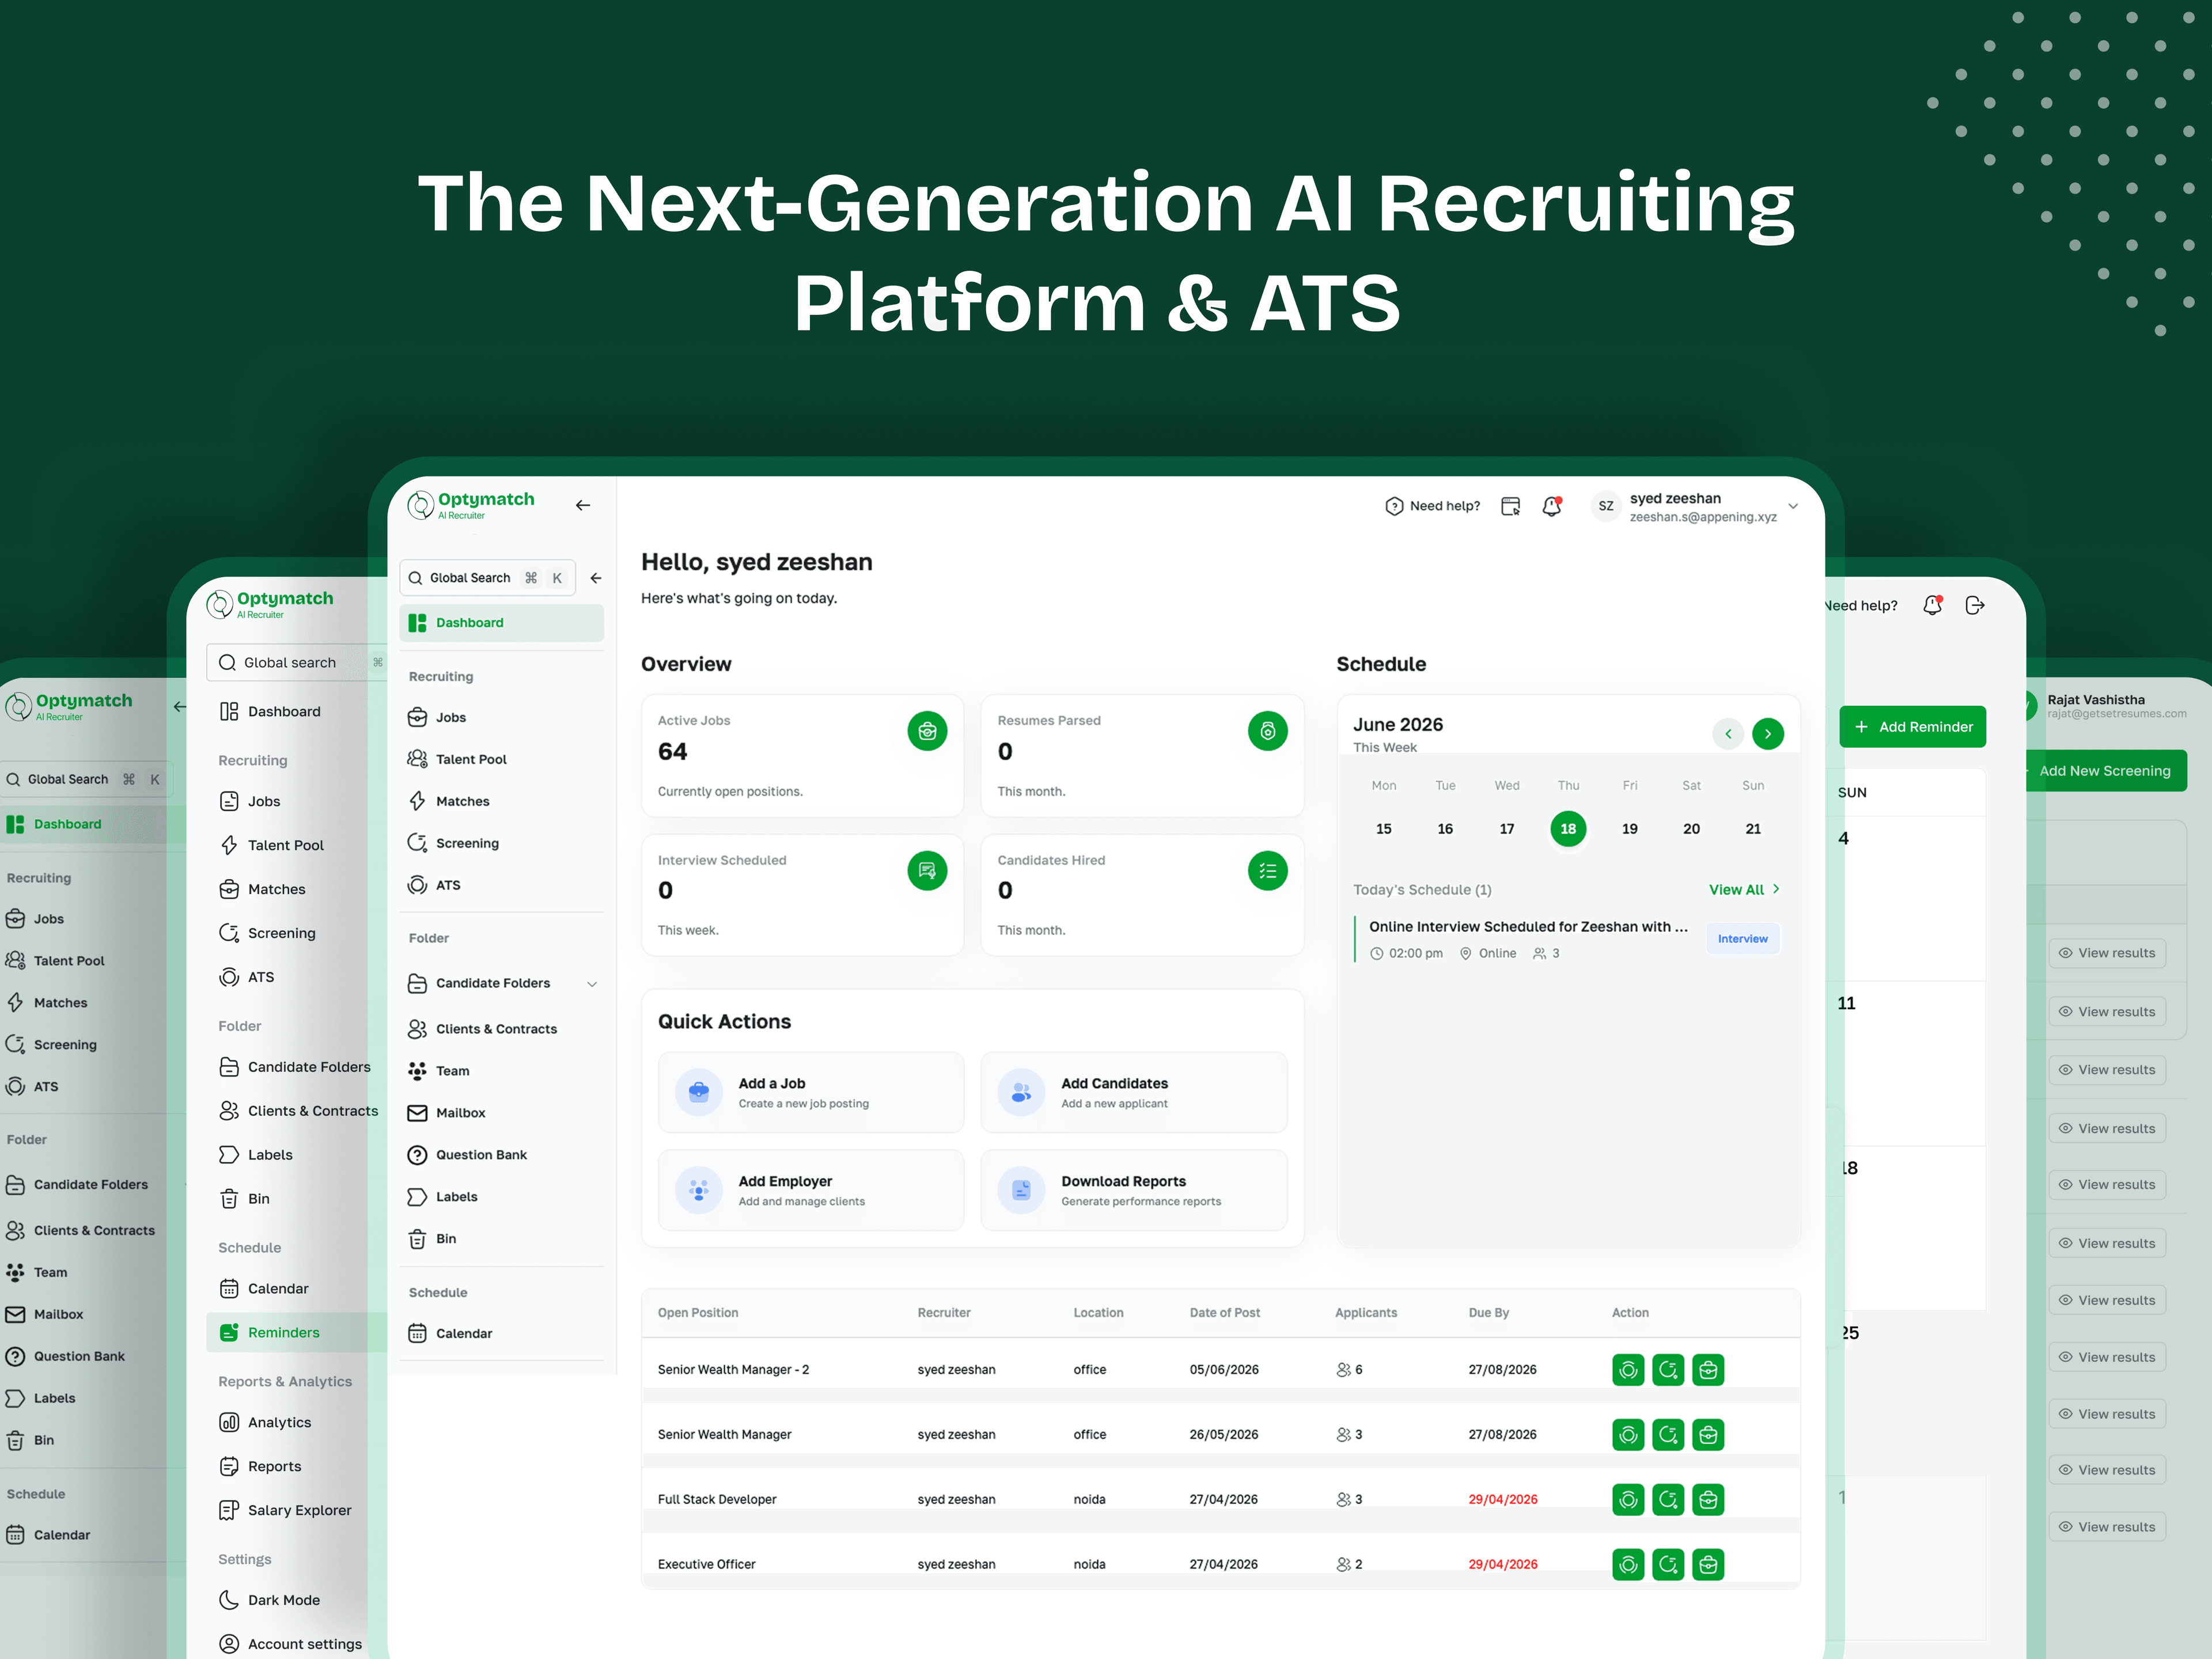Screen dimensions: 2212x1659
Task: Click the Global Search field in front window
Action: [487, 578]
